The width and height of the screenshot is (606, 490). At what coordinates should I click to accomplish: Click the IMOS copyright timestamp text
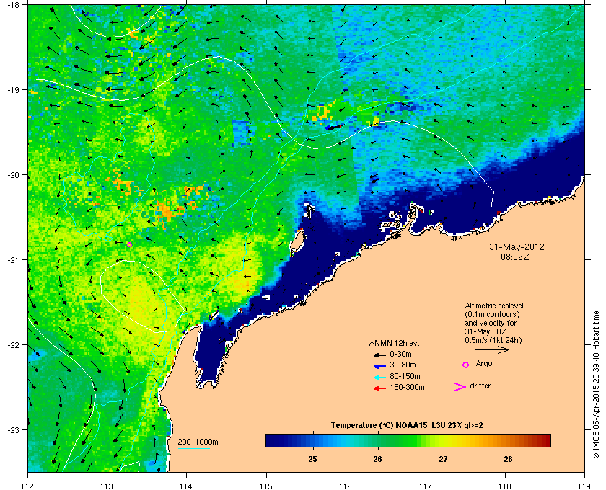[596, 386]
